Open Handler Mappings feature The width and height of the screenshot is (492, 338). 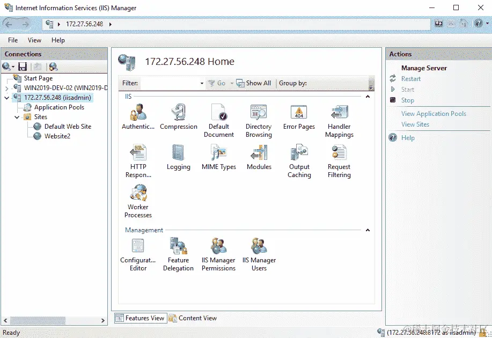[339, 121]
